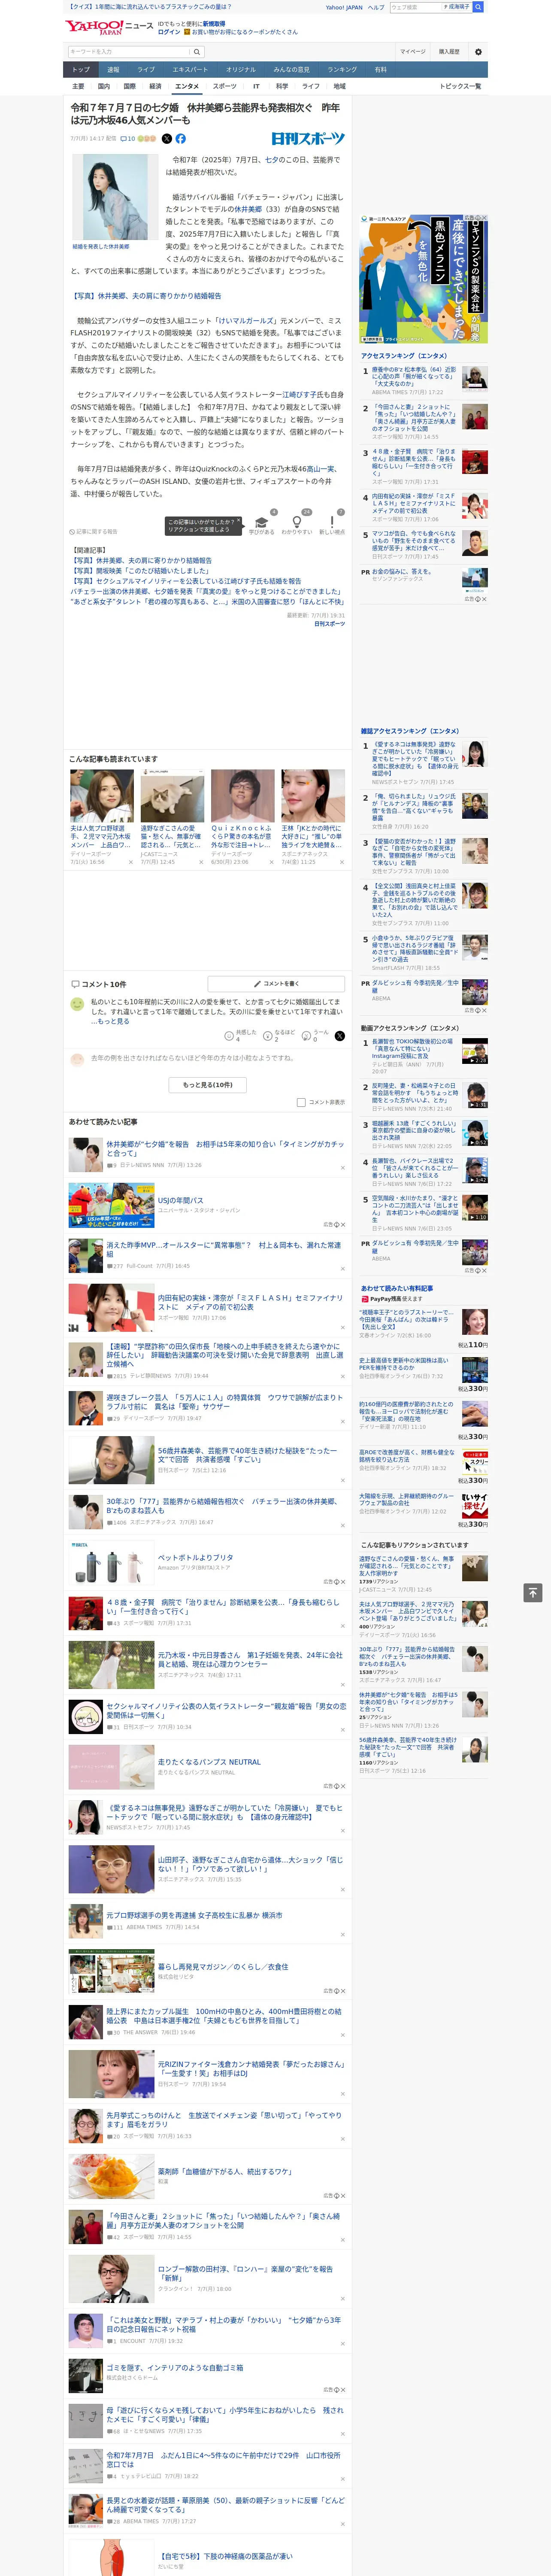551x2576 pixels.
Task: Select the IT category tab
Action: click(x=256, y=86)
